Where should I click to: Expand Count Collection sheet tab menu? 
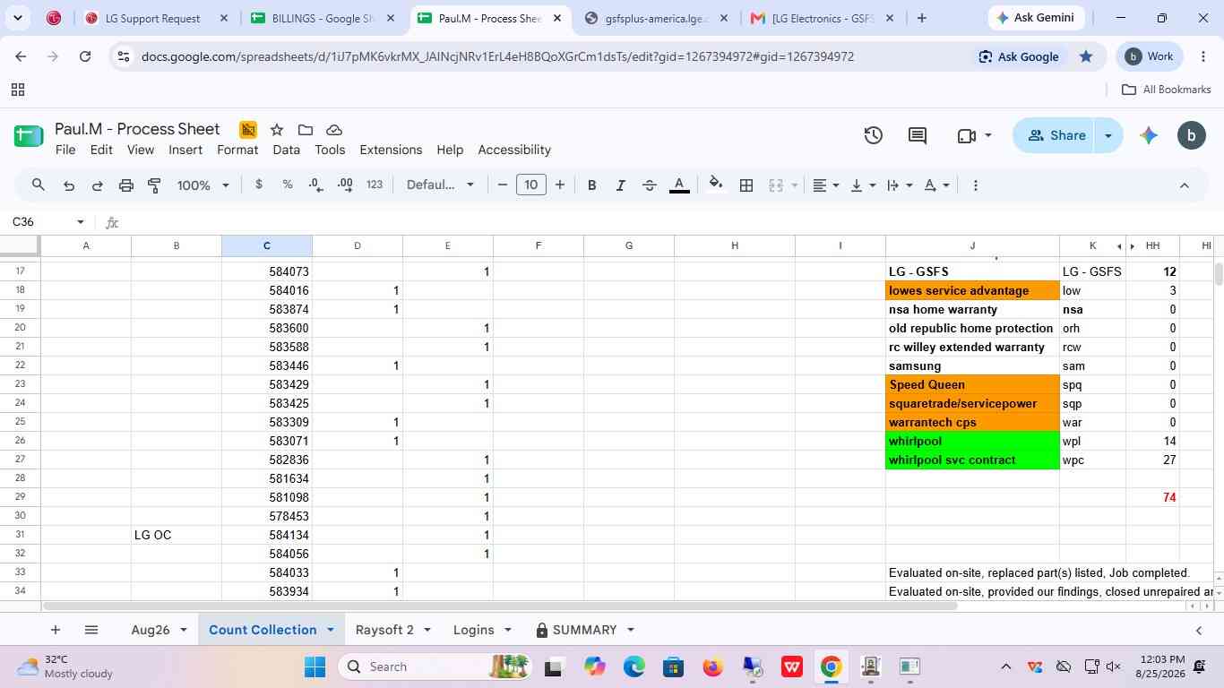[x=331, y=630]
